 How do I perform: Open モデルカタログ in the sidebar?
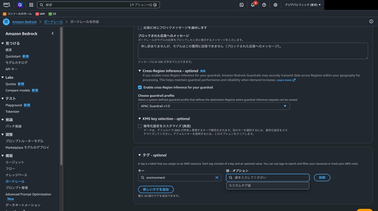pyautogui.click(x=16, y=63)
